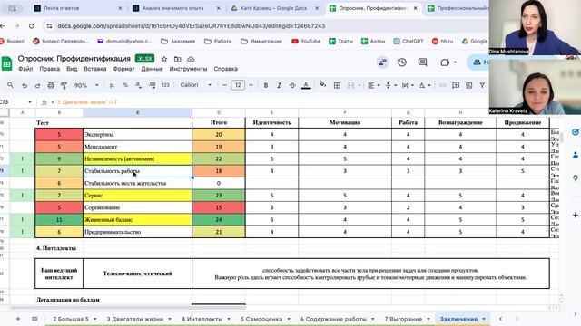The width and height of the screenshot is (581, 326).
Task: Set the font size field showing 12
Action: coord(238,85)
